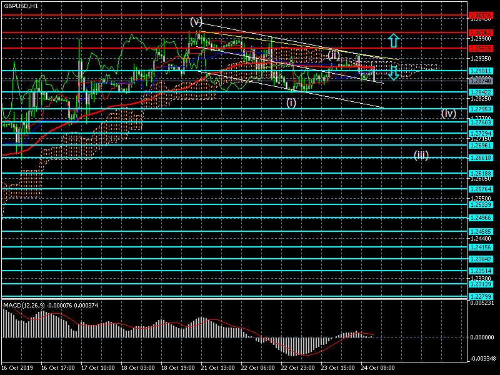Click the 1.29900 price scale value
The height and width of the screenshot is (375, 500).
(x=481, y=39)
